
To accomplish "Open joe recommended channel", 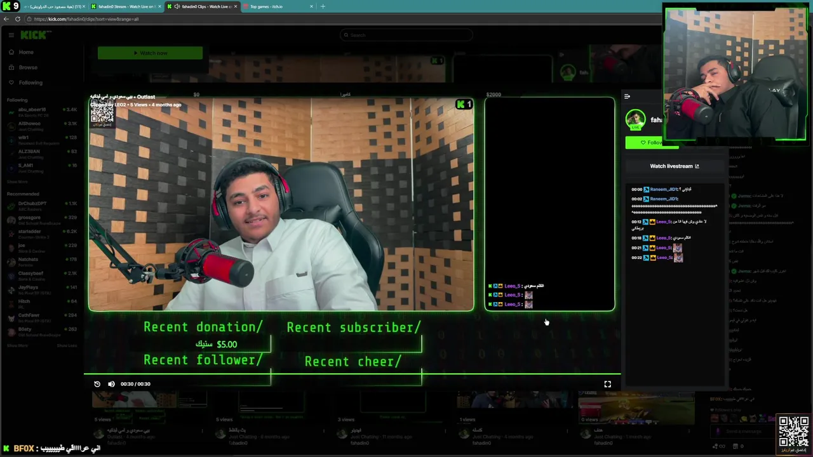I will pyautogui.click(x=41, y=248).
